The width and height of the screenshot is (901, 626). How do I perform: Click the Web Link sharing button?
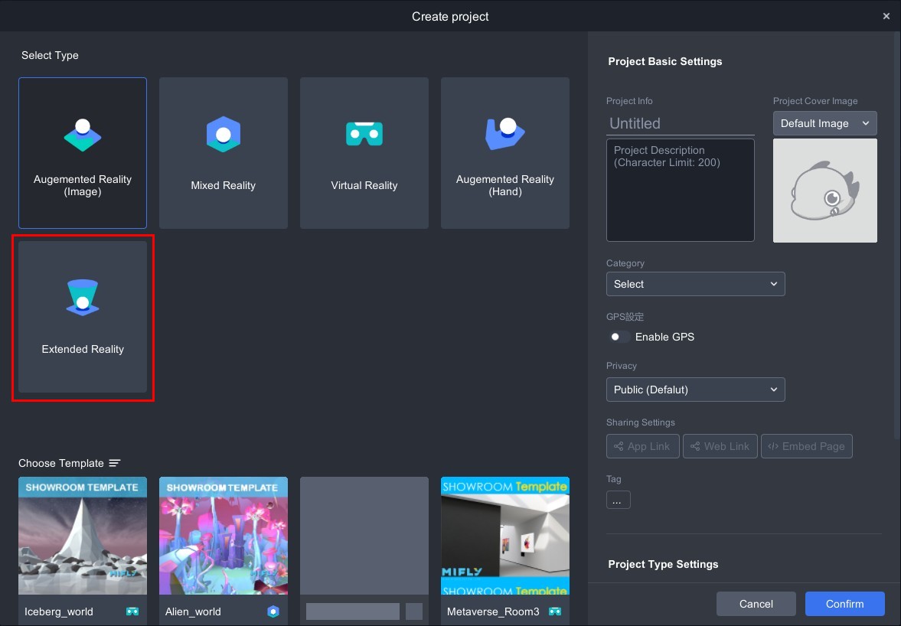pos(720,446)
